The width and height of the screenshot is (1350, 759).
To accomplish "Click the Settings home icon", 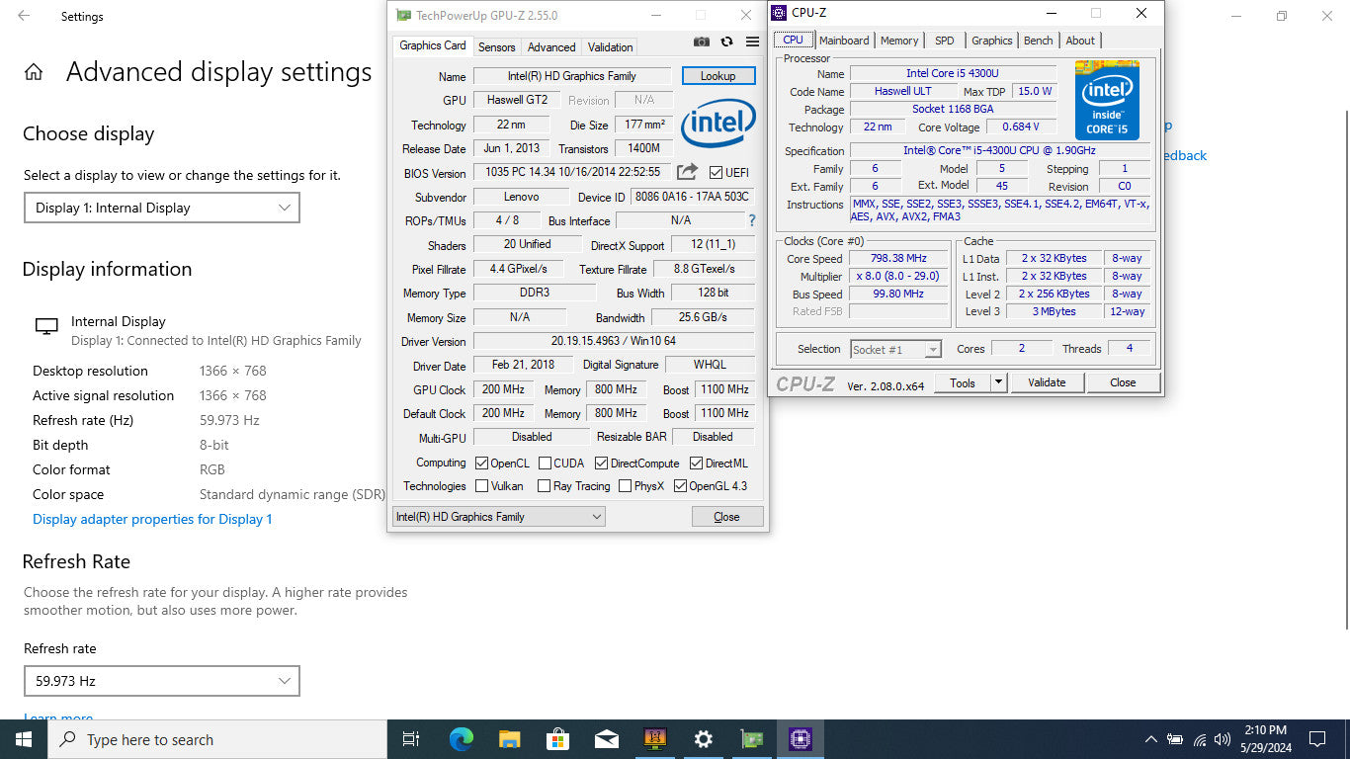I will point(34,72).
